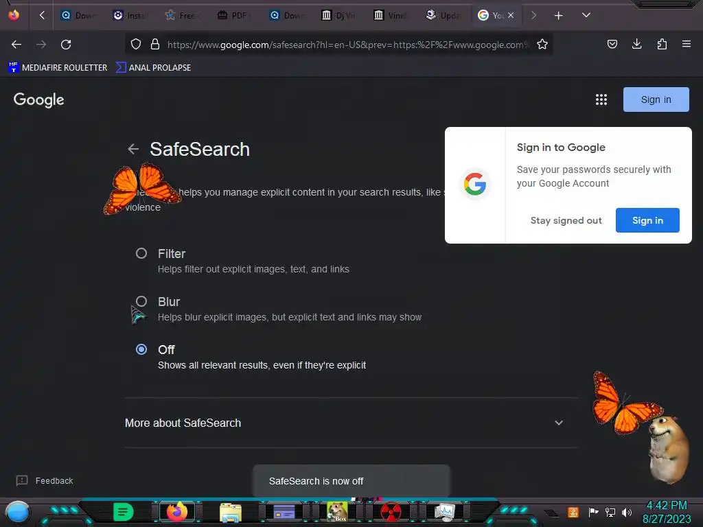Switch to the PDF tab
This screenshot has width=703, height=527.
235,16
